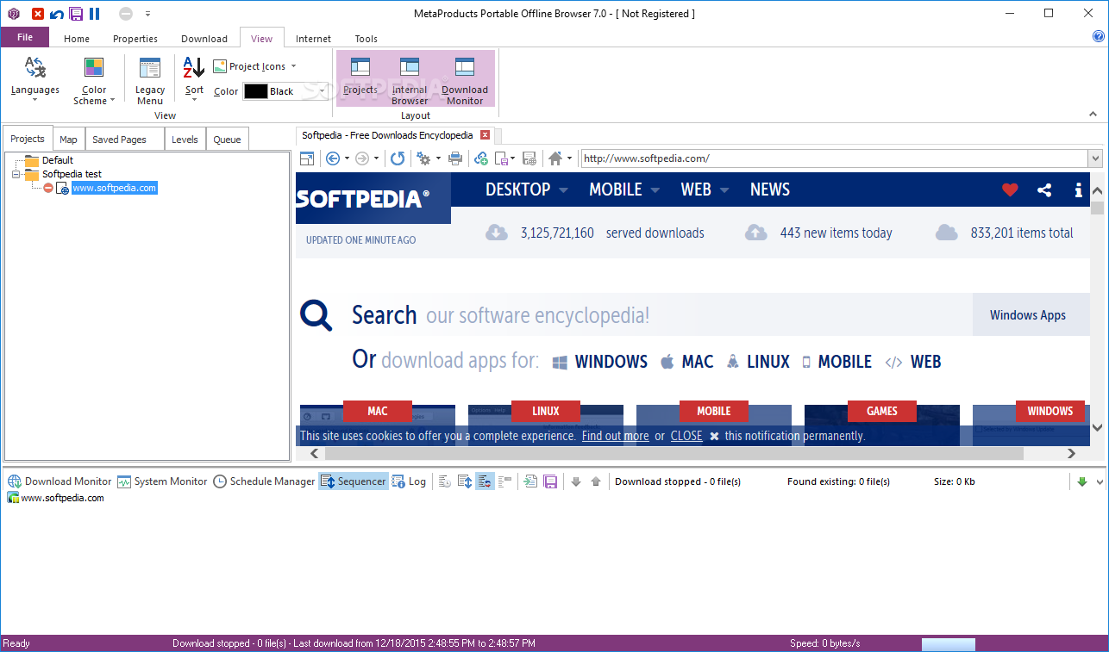
Task: Click the browser window layout icon
Action: pyautogui.click(x=307, y=158)
